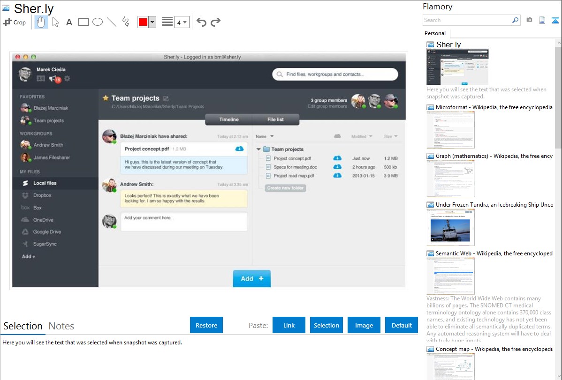Click the edit icon beside Team projects title
Viewport: 562px width, 380px height.
coord(166,98)
